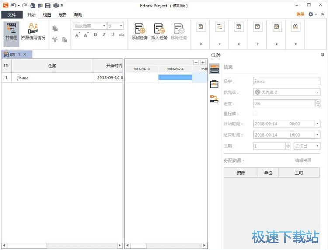Image resolution: width=328 pixels, height=250 pixels.
Task: Click the binoculars find icon in ribbon
Action: (296, 27)
